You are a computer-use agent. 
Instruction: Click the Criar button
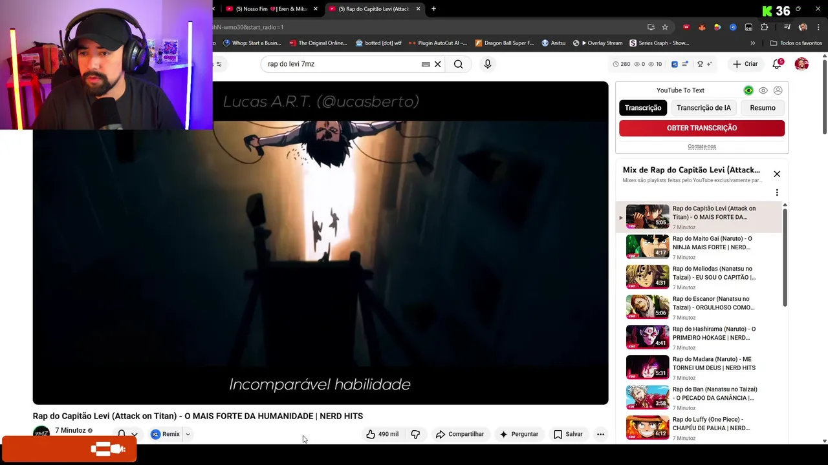[745, 64]
